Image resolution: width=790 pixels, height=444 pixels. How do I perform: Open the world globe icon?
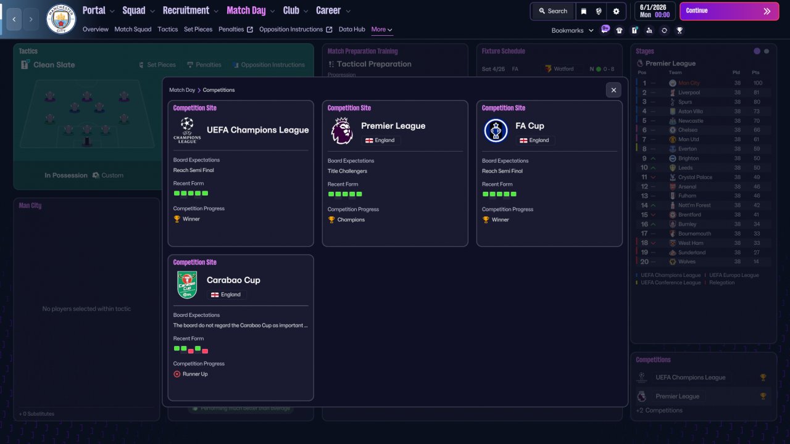(599, 11)
